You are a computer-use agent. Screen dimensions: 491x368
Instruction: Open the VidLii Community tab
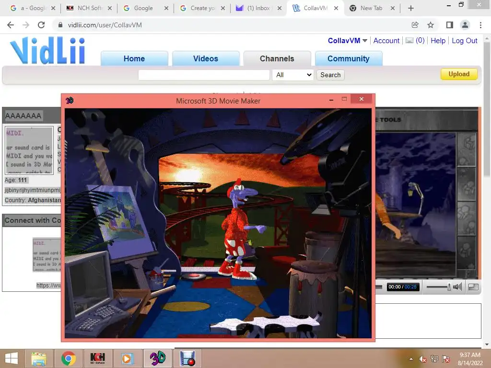click(349, 58)
